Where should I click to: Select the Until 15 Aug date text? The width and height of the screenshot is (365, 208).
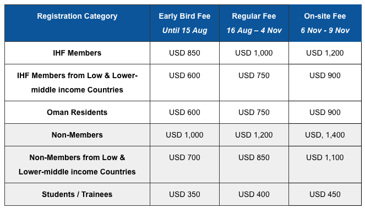(184, 30)
